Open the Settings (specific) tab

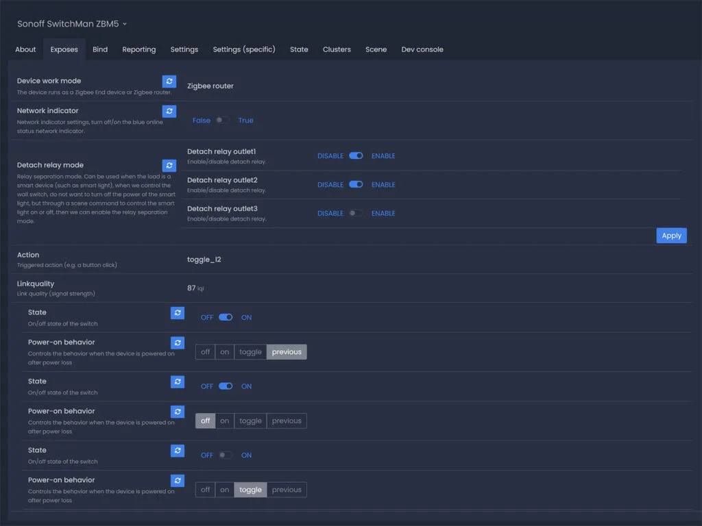tap(244, 49)
